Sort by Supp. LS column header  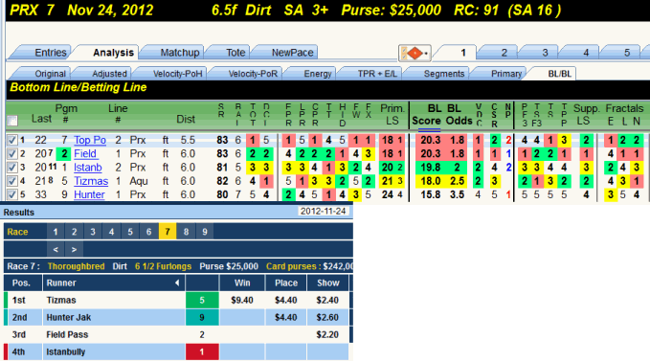click(x=586, y=115)
